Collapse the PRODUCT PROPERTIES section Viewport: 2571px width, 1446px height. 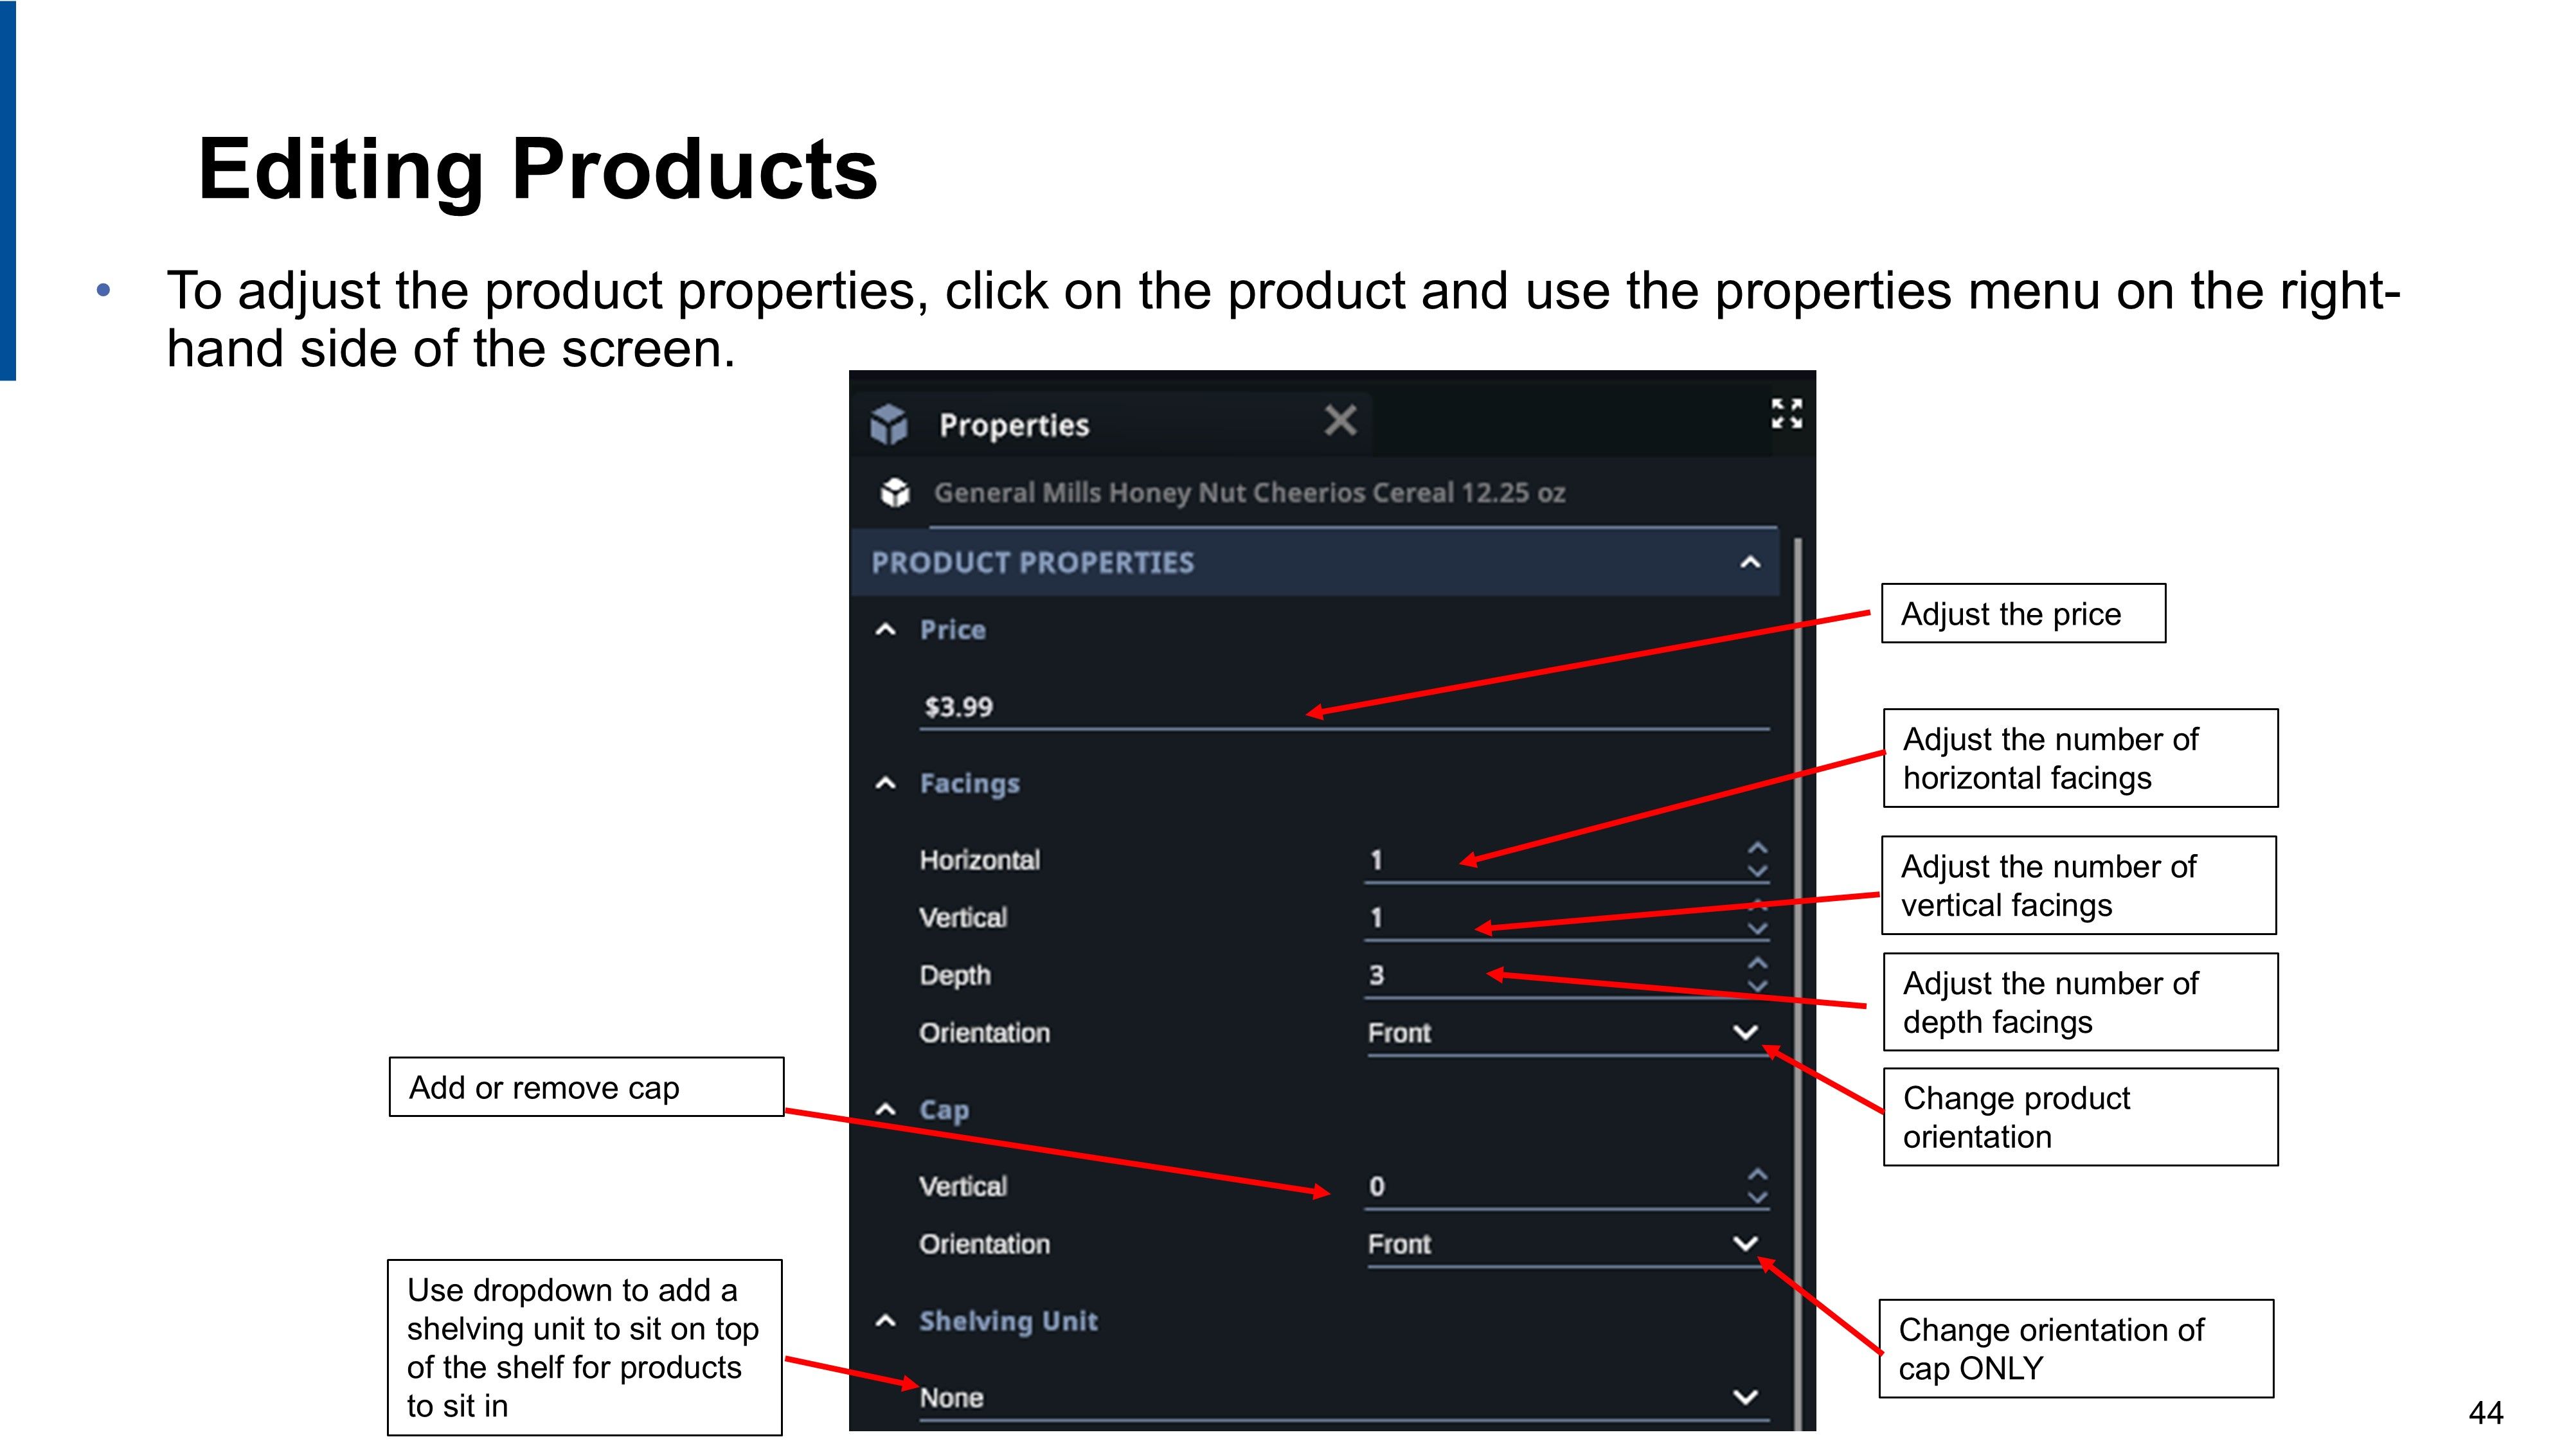(x=1750, y=563)
